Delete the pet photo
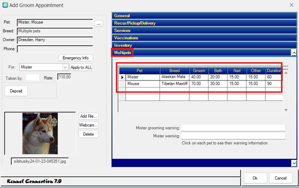The image size is (299, 188). tap(89, 134)
